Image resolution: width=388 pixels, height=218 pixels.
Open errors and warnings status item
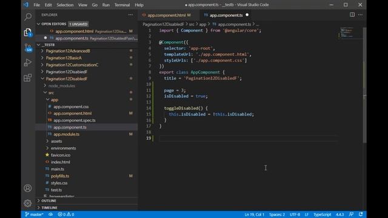point(66,214)
